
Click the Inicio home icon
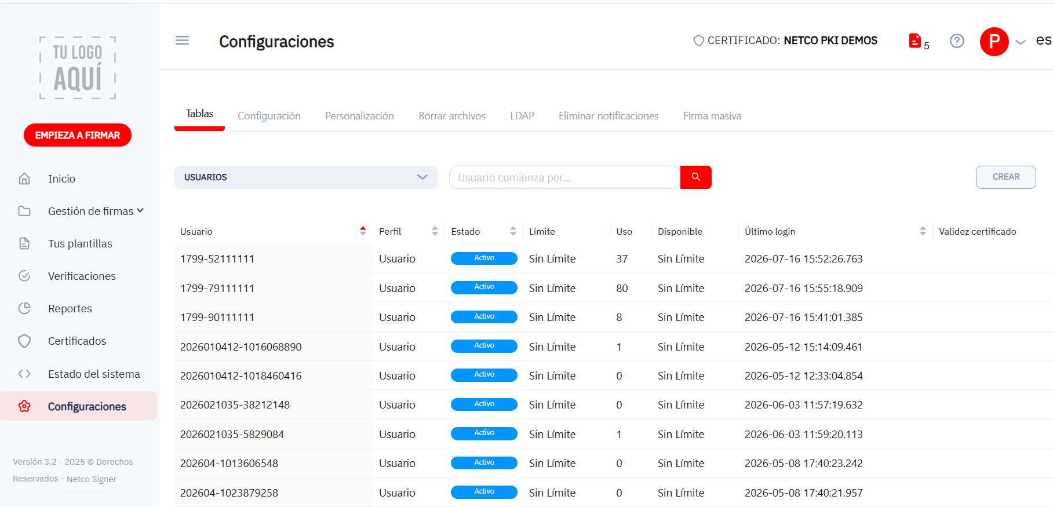(24, 178)
